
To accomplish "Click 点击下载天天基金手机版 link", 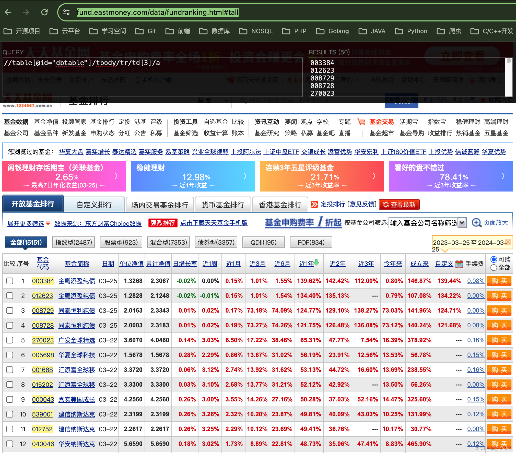I will (214, 223).
